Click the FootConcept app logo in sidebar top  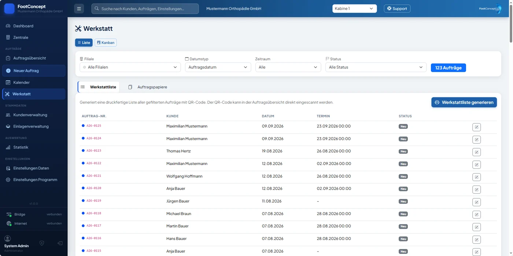pos(9,8)
